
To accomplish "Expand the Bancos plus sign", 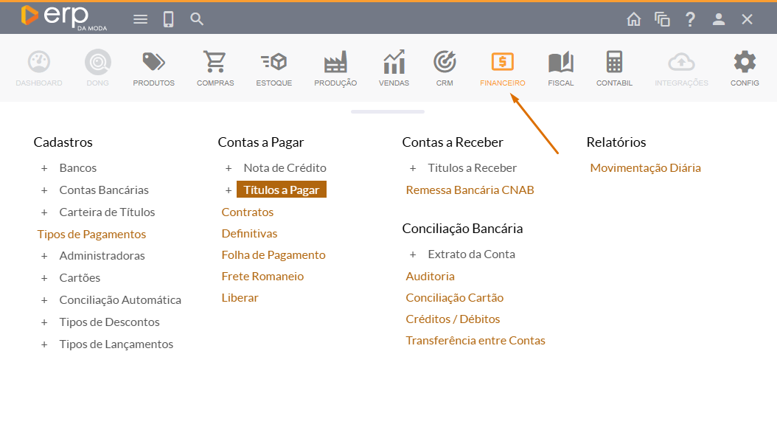I will click(44, 168).
